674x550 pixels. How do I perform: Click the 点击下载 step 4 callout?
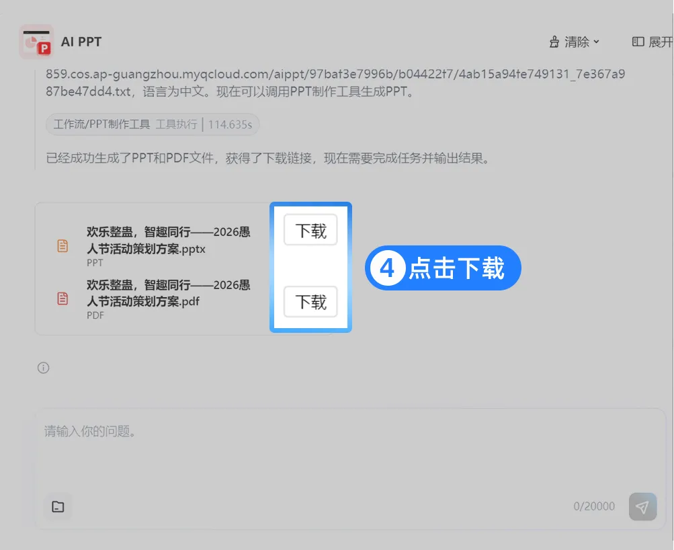(x=443, y=268)
